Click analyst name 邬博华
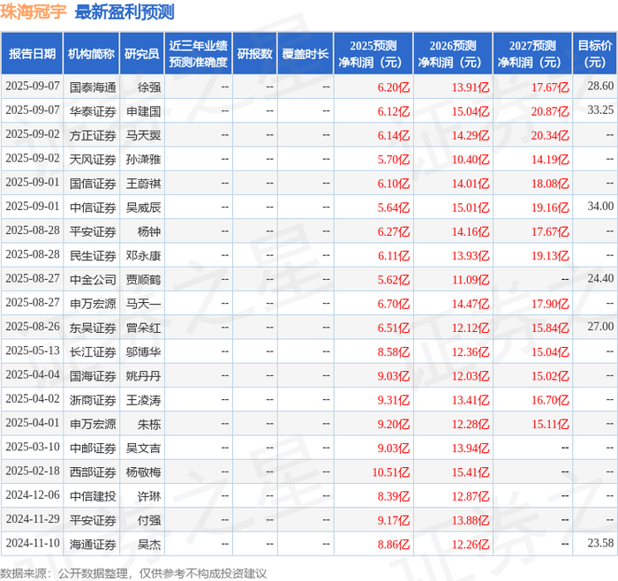This screenshot has height=581, width=618. (143, 351)
